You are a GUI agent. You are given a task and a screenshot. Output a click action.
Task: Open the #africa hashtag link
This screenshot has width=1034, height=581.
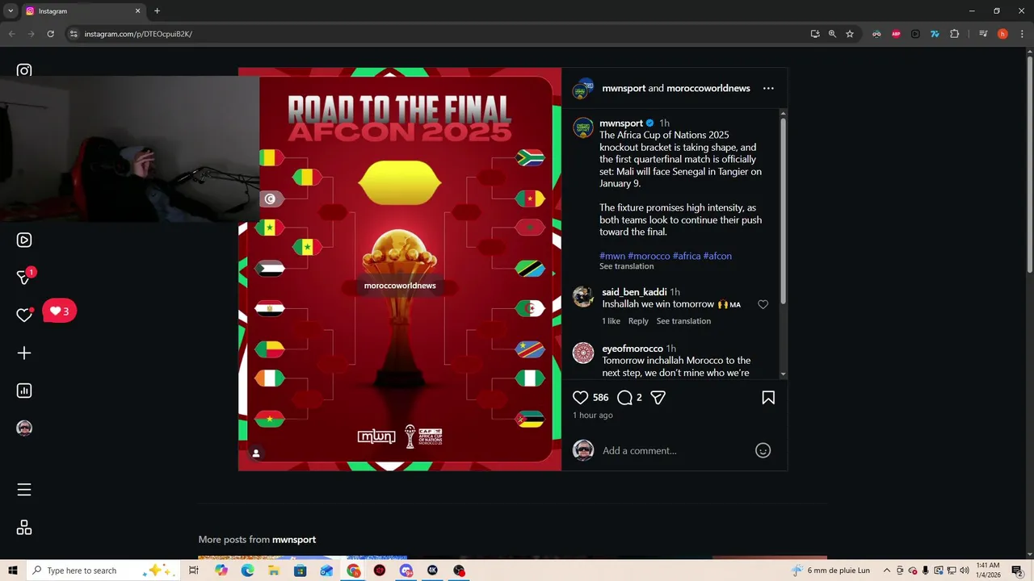687,256
